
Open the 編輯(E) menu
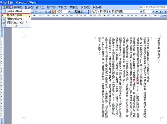pos(18,7)
